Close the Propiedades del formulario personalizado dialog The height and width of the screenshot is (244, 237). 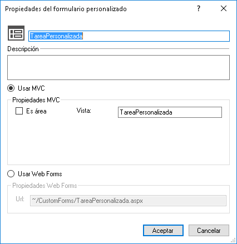click(224, 8)
